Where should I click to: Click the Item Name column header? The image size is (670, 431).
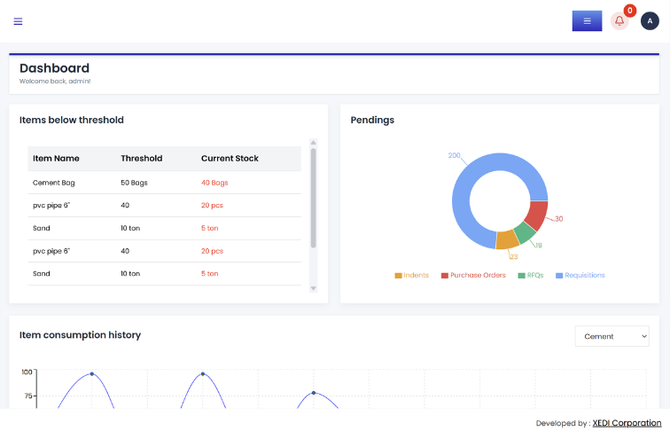pos(56,158)
